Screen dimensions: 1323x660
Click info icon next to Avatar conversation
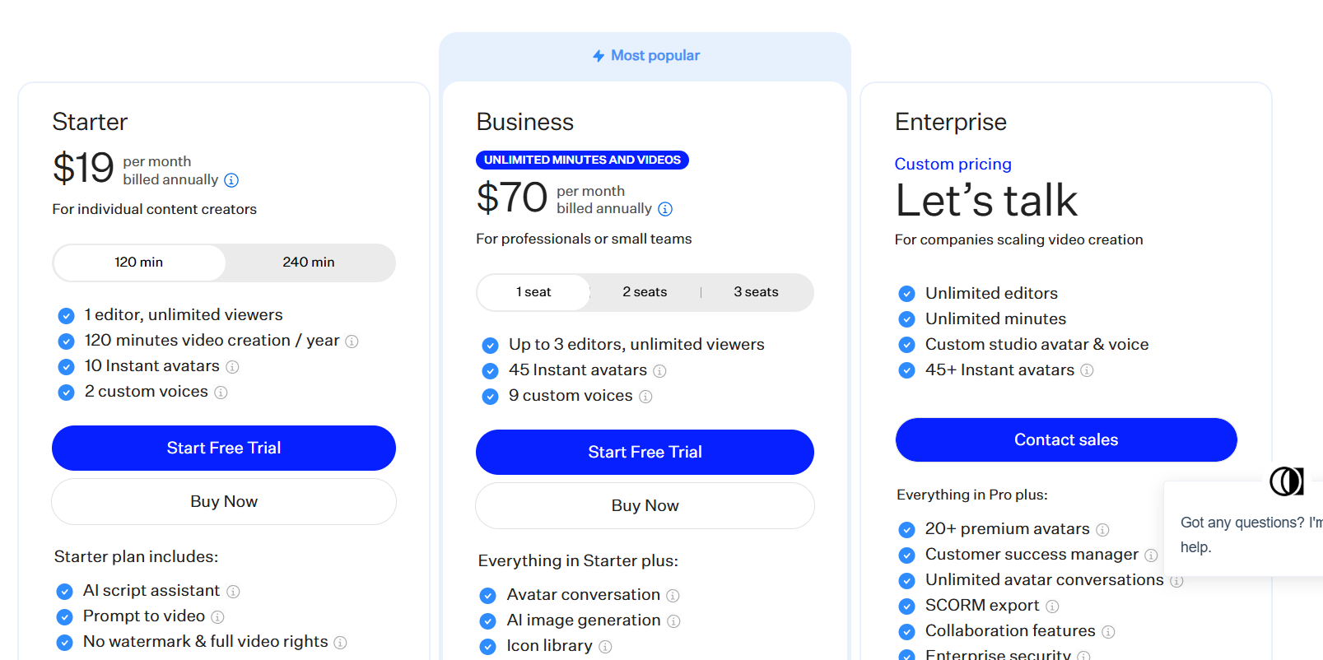coord(673,596)
